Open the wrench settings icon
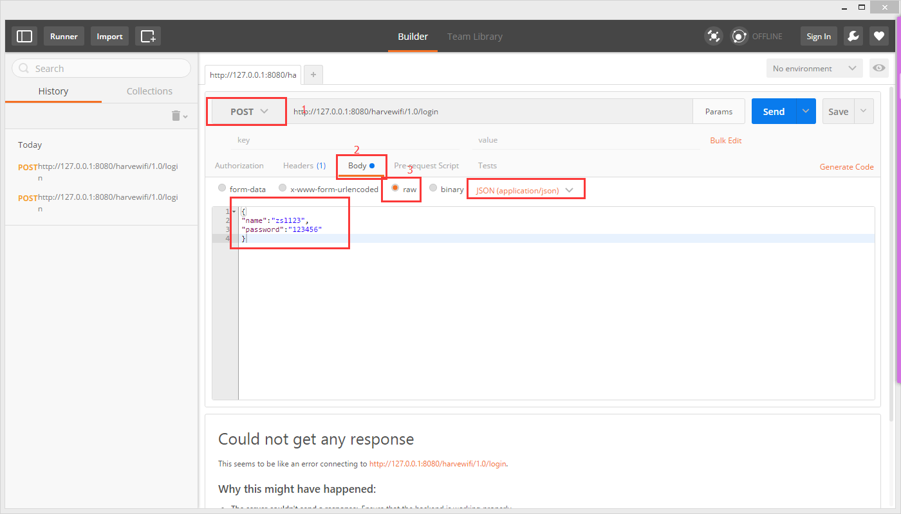 pyautogui.click(x=853, y=37)
